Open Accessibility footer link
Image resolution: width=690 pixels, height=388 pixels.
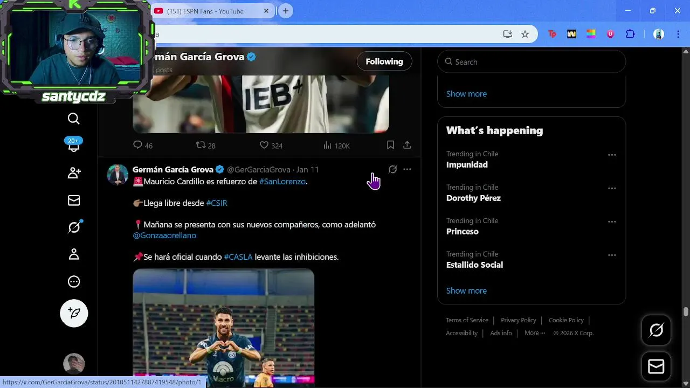(x=461, y=333)
